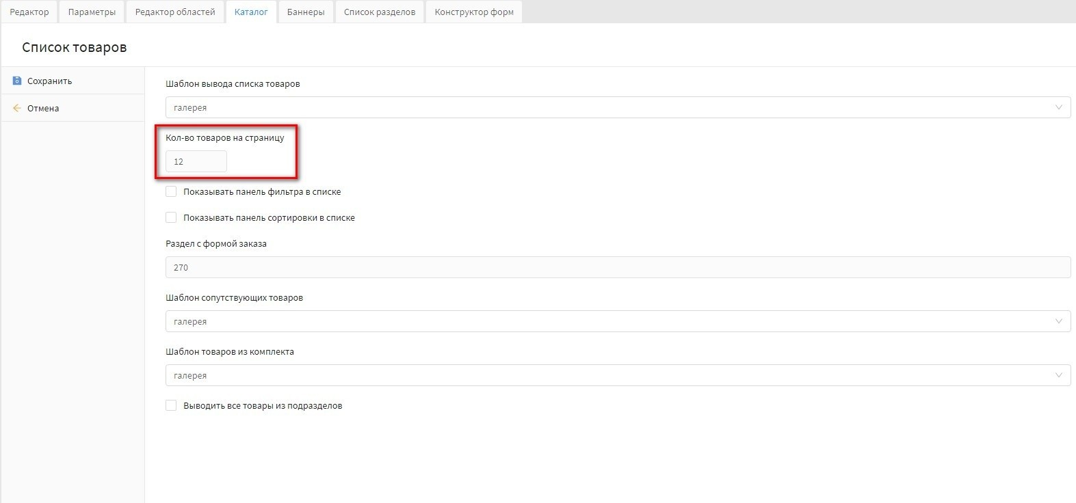Viewport: 1076px width, 503px height.
Task: Switch to Список разделов tab
Action: click(380, 12)
